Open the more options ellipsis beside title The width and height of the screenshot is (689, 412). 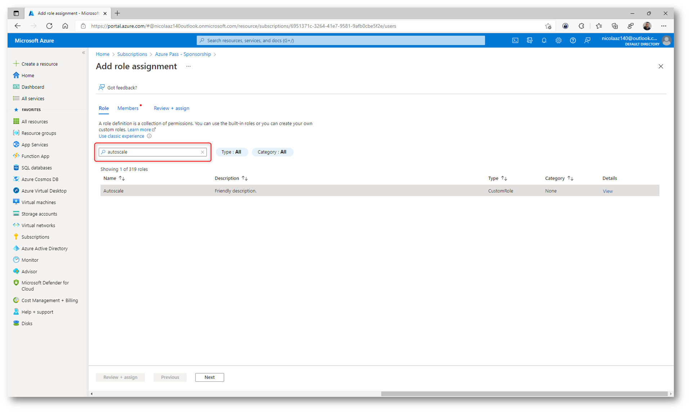coord(188,66)
